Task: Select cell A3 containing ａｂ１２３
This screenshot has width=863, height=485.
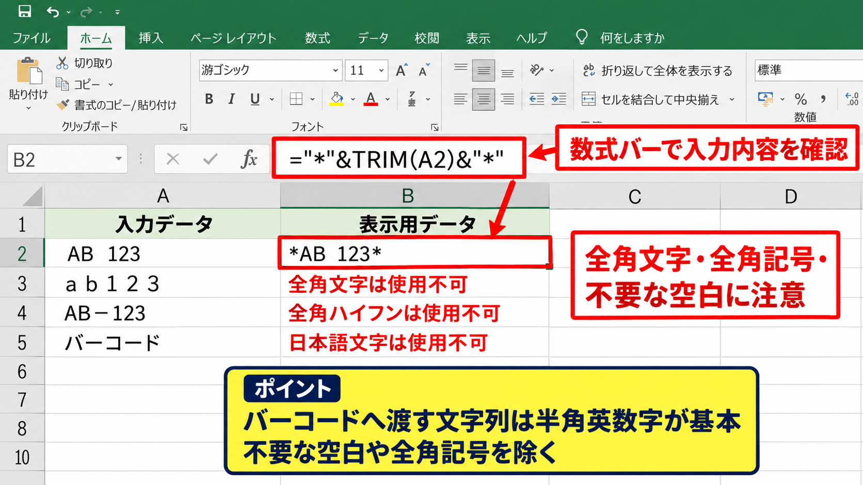Action: (163, 283)
